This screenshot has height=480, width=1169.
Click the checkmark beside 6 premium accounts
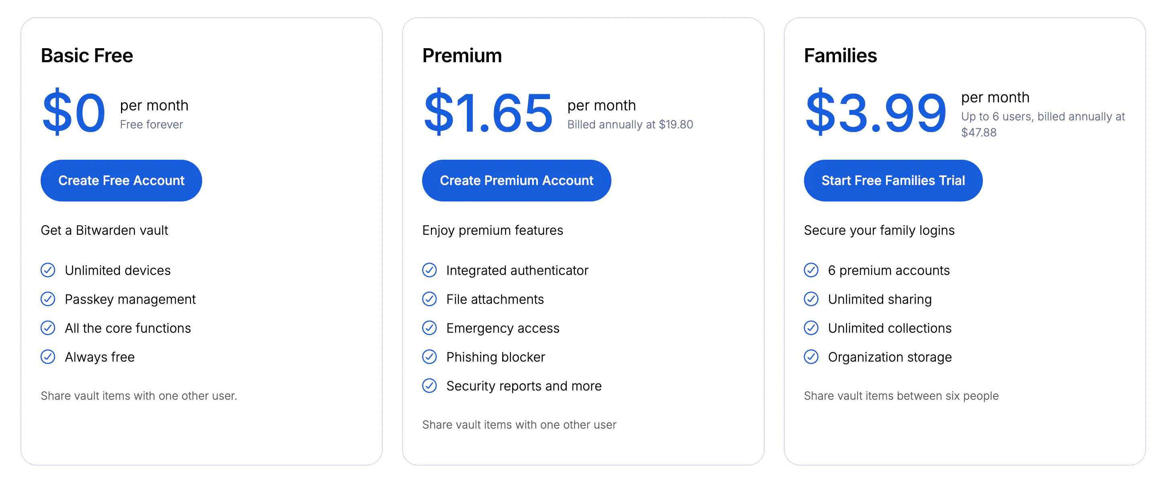[x=811, y=270]
